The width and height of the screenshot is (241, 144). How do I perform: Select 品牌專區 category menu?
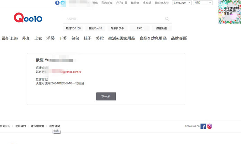(x=179, y=38)
